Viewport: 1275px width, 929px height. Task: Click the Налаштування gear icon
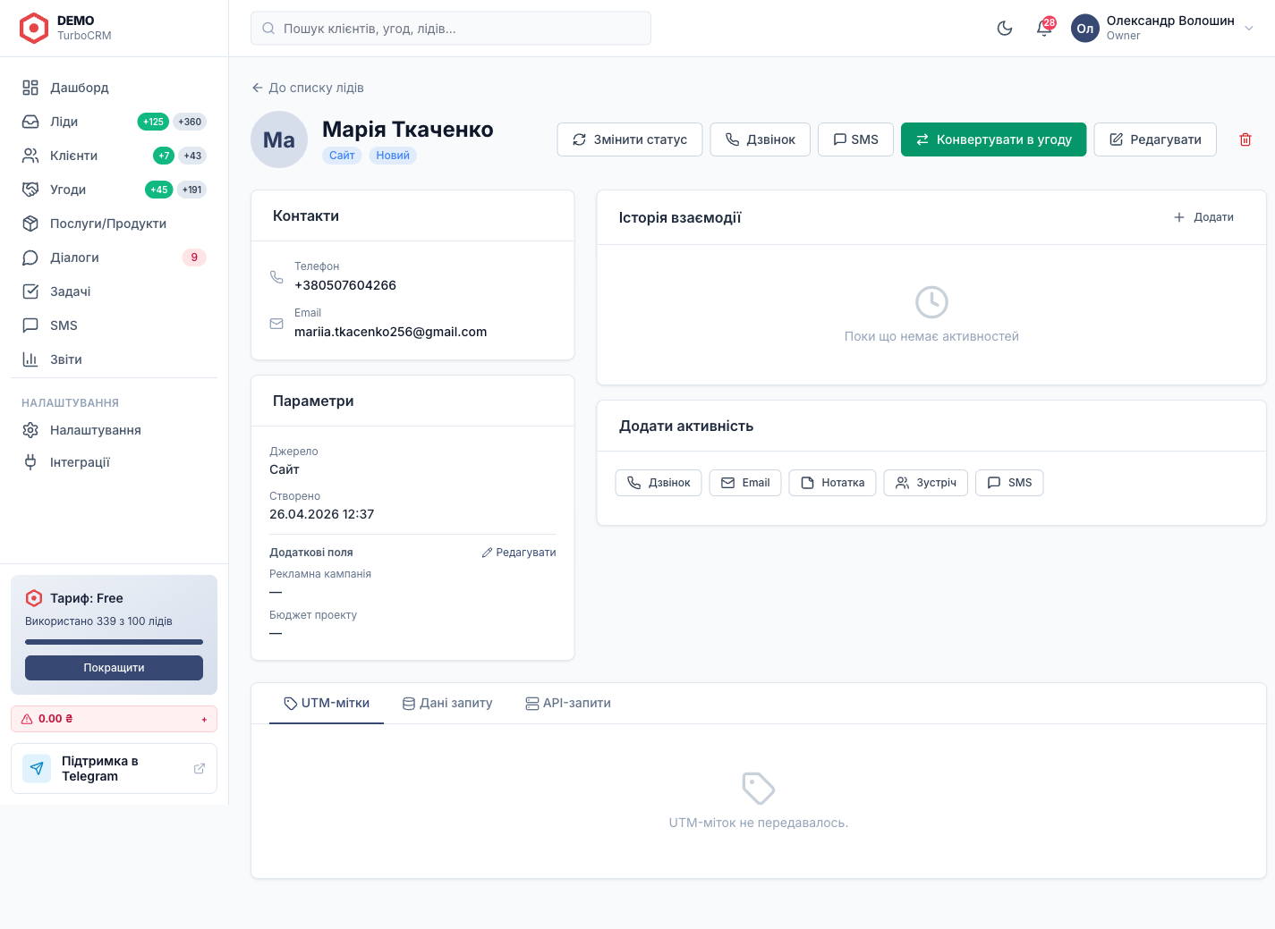(30, 430)
